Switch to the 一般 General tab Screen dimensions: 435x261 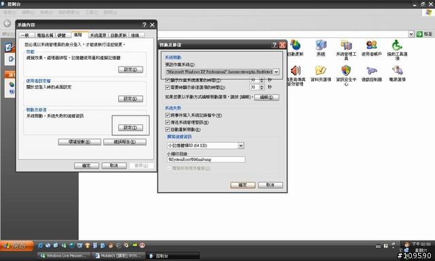(26, 35)
